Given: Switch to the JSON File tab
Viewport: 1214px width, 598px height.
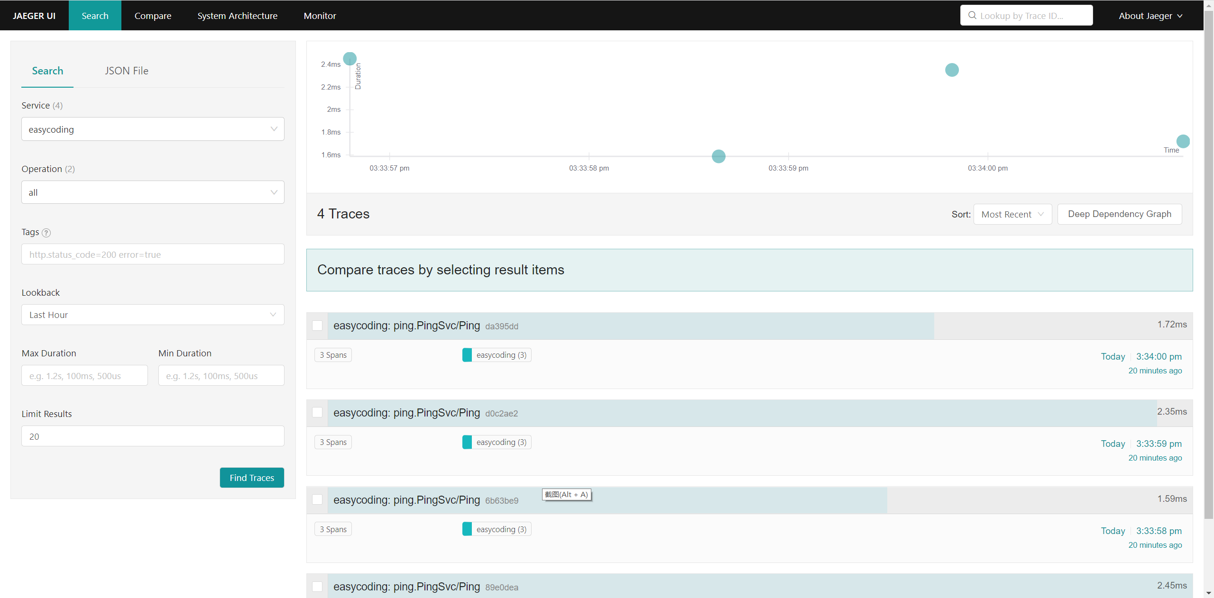Looking at the screenshot, I should [x=127, y=71].
